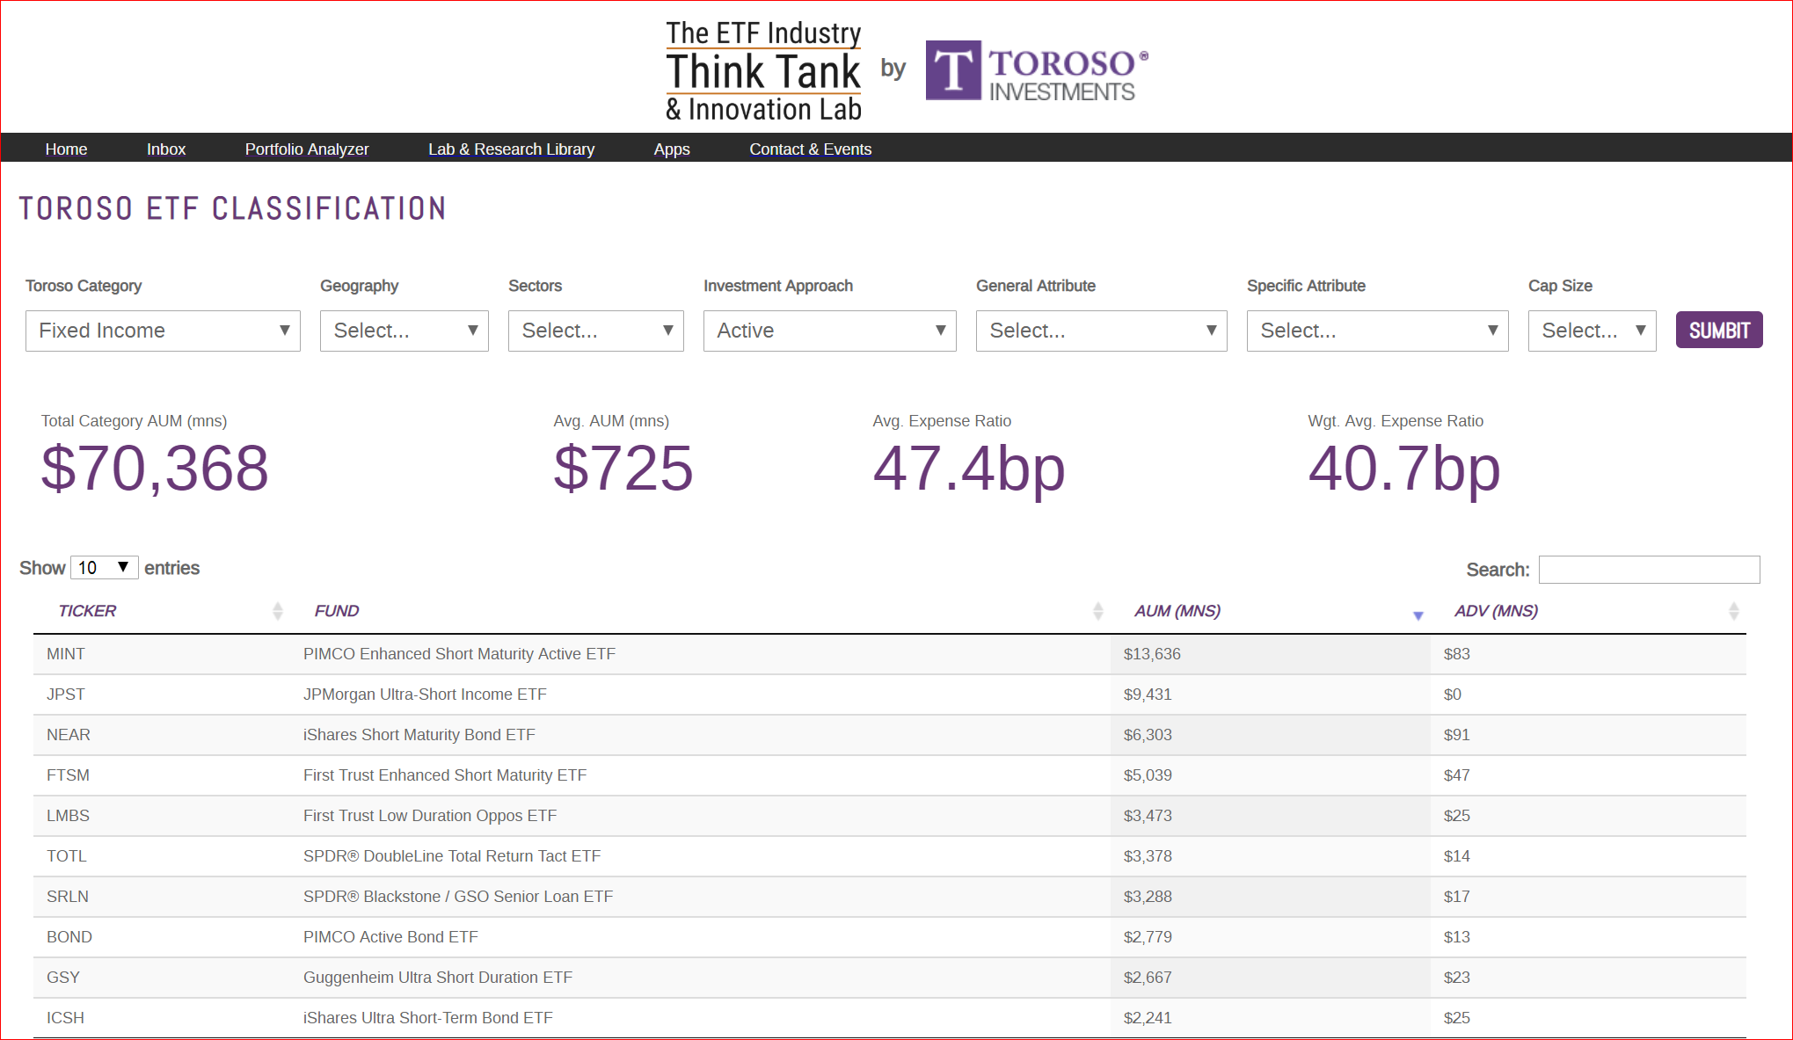Viewport: 1793px width, 1040px height.
Task: Click the $9,431 AUM value
Action: 1148,695
